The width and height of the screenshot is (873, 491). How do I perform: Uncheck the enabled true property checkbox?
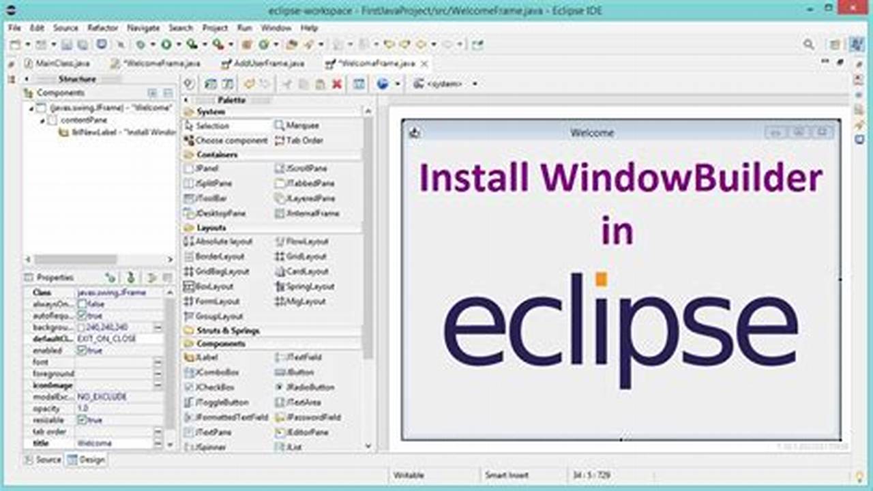tap(81, 351)
